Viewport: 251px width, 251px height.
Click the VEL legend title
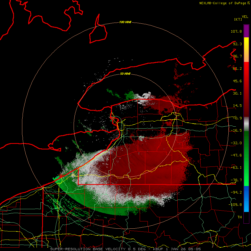(245, 17)
